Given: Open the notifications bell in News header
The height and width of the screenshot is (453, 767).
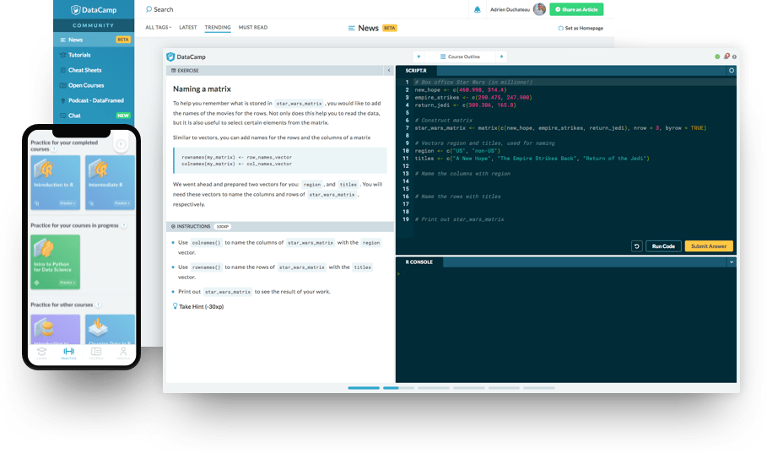Looking at the screenshot, I should 478,9.
